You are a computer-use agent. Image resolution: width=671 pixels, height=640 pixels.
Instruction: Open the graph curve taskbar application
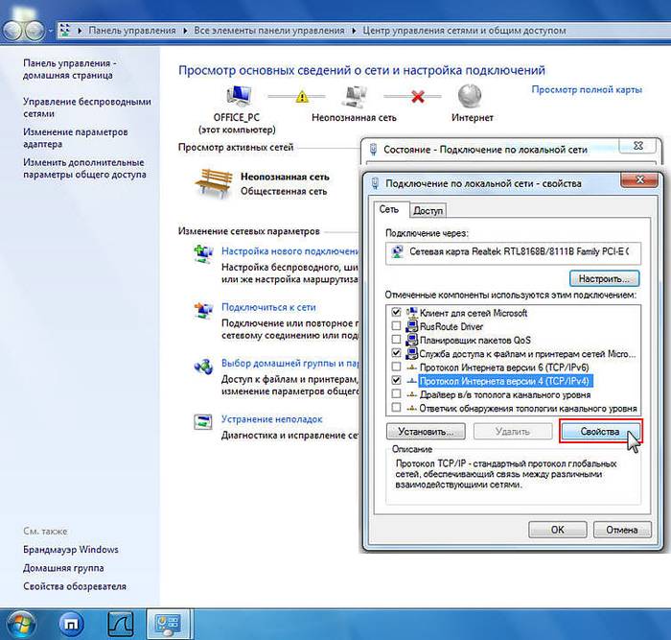120,624
